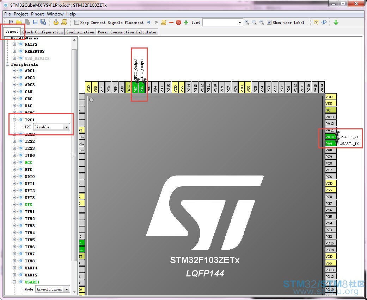Click the Generate Report scroll icon
367x300 pixels.
(64, 23)
